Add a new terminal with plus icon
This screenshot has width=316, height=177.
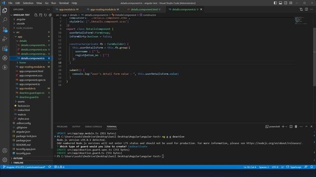point(283,126)
